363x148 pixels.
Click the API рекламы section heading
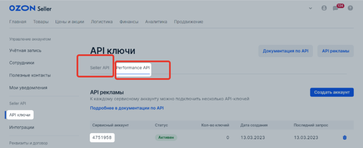[107, 92]
